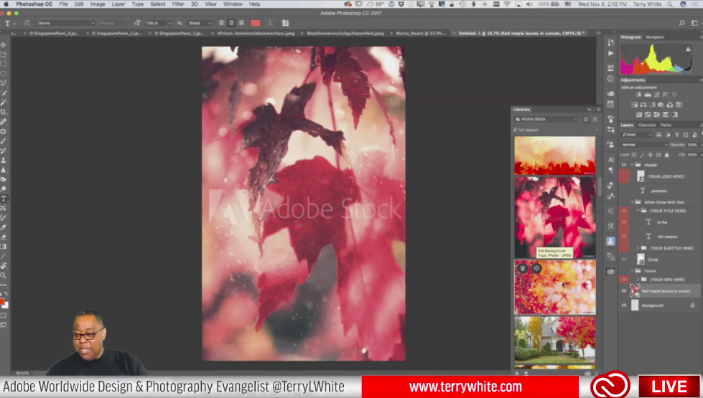Switch to the Navigator tab
Screen dimensions: 703x398
[x=655, y=37]
